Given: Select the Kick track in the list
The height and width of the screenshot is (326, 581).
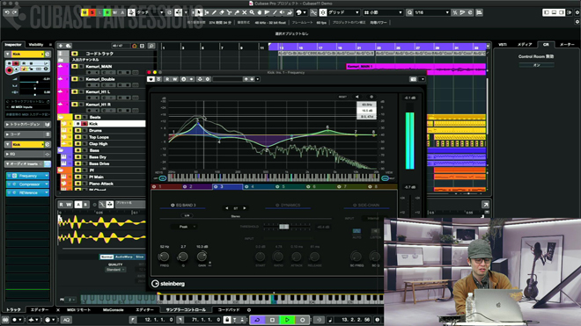Looking at the screenshot, I should point(109,124).
